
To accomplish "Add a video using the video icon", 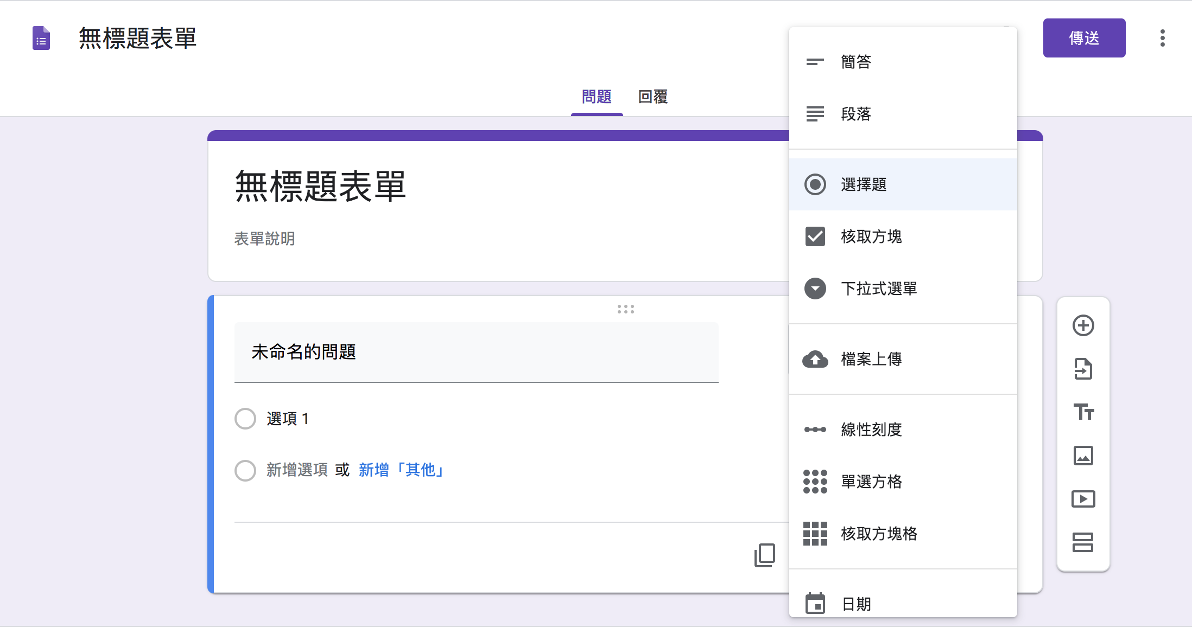I will point(1083,499).
